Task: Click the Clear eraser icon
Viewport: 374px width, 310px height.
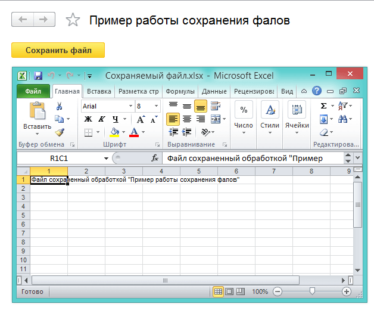Action: pyautogui.click(x=324, y=132)
